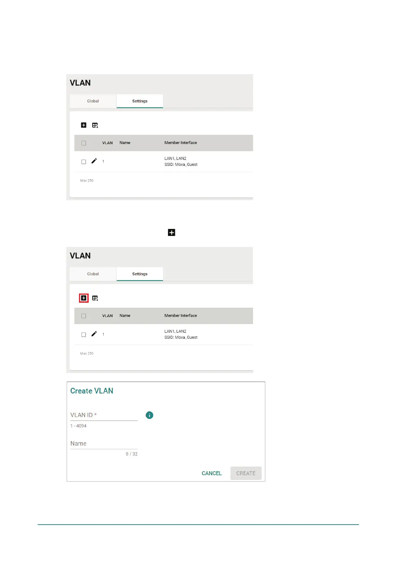Tick the header select-all checkbox in the upper VLAN table
The width and height of the screenshot is (397, 562).
pyautogui.click(x=84, y=143)
